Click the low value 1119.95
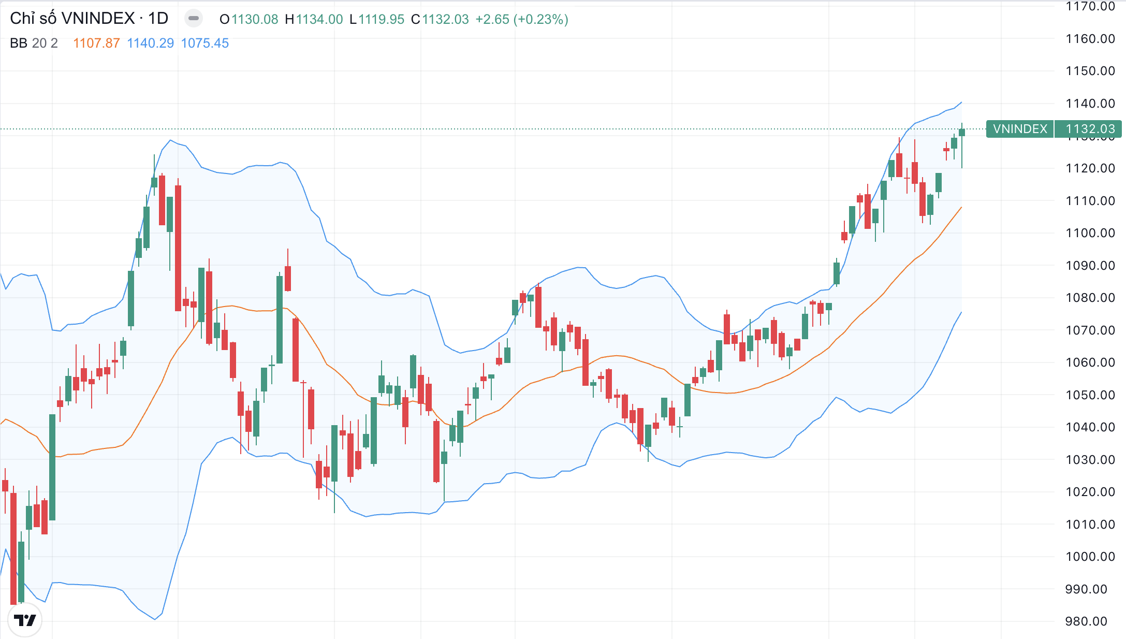1126x639 pixels. click(381, 19)
